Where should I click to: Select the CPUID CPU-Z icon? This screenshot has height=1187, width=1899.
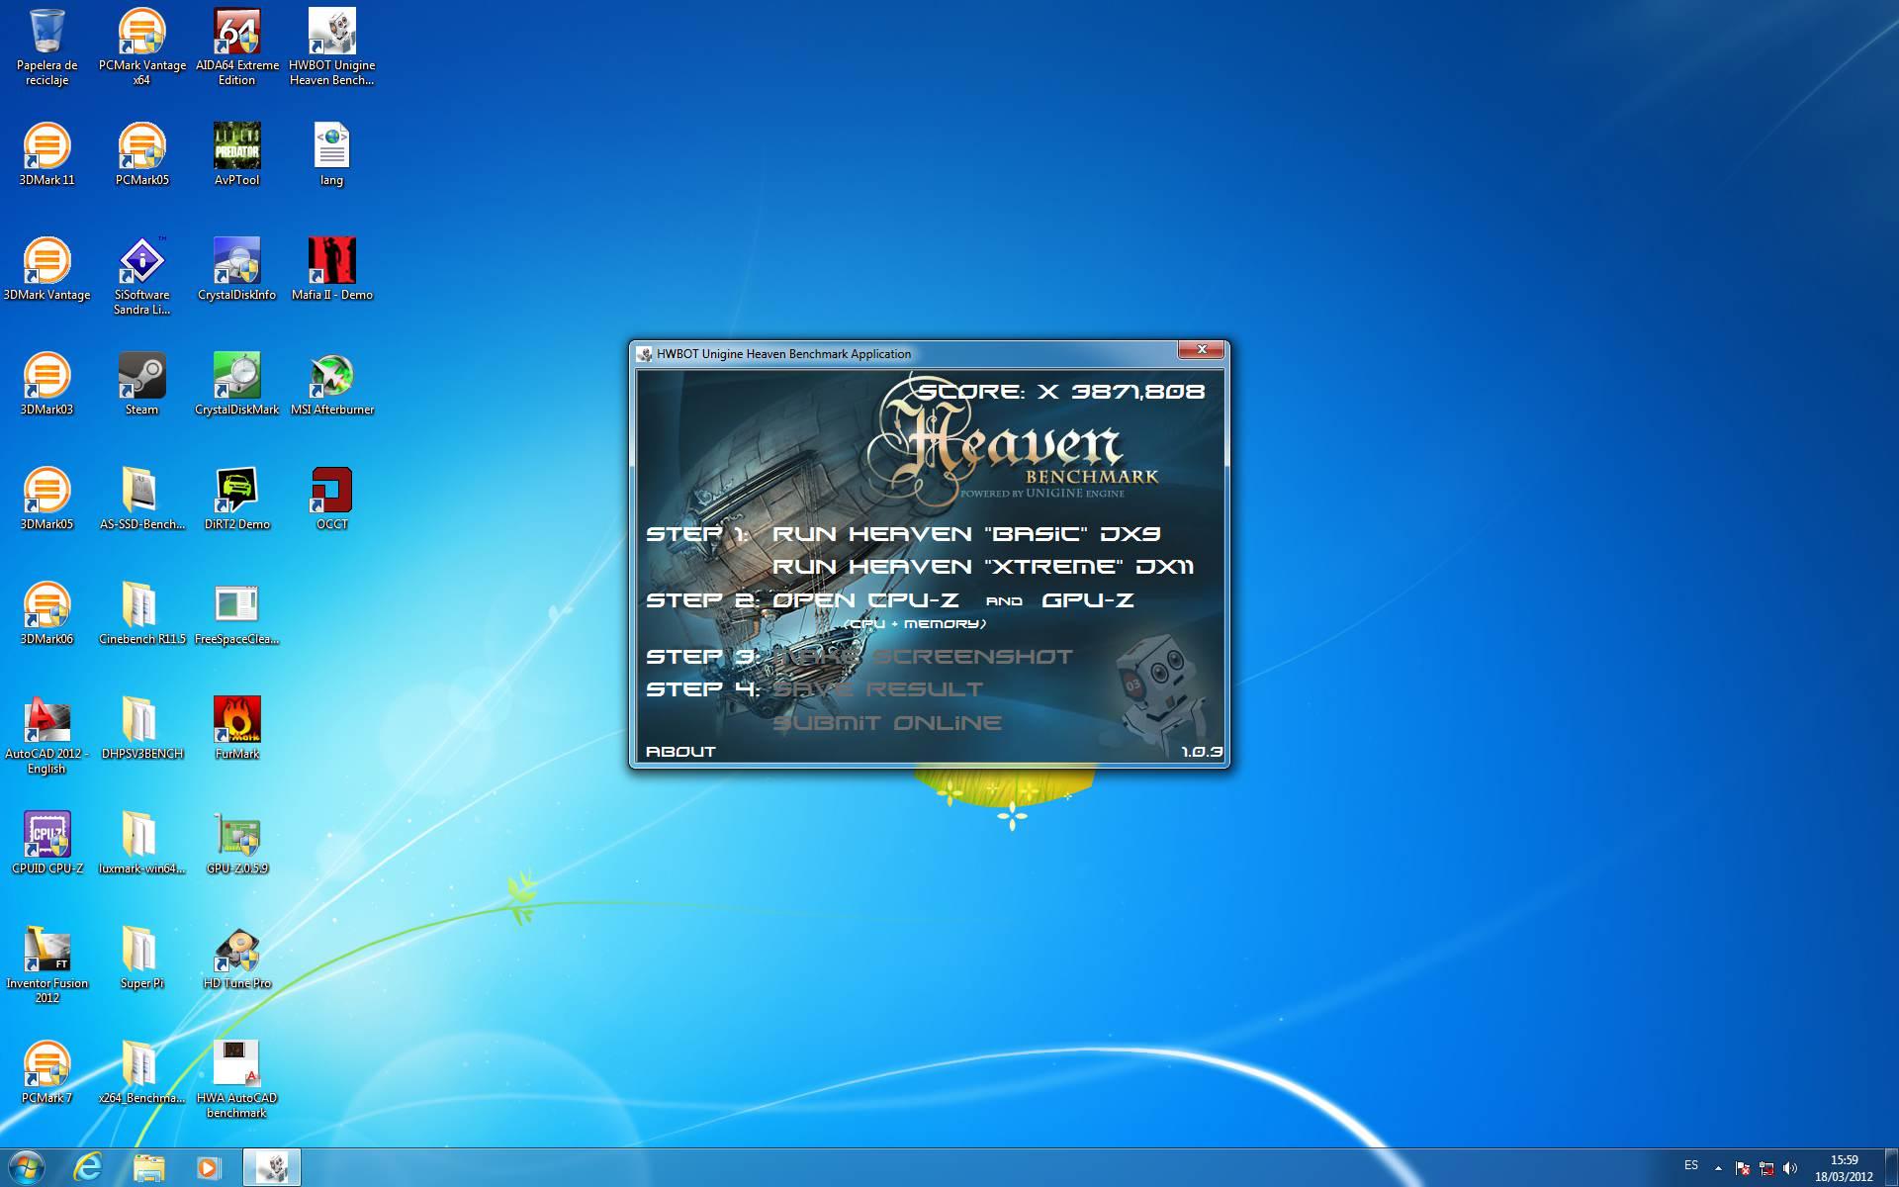(46, 843)
